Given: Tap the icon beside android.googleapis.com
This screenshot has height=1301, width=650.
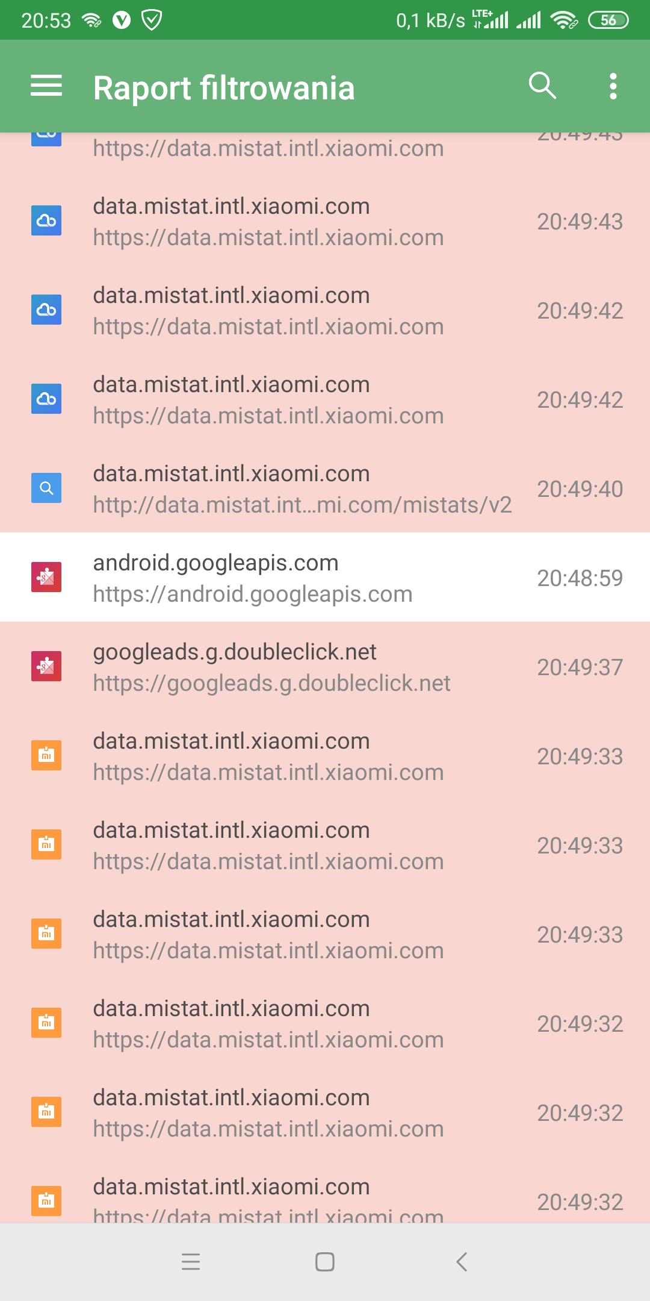Looking at the screenshot, I should (46, 577).
